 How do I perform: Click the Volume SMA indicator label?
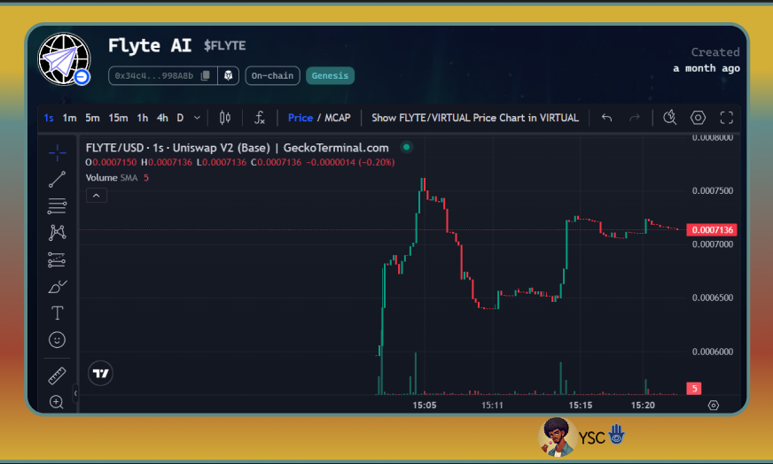pos(112,177)
